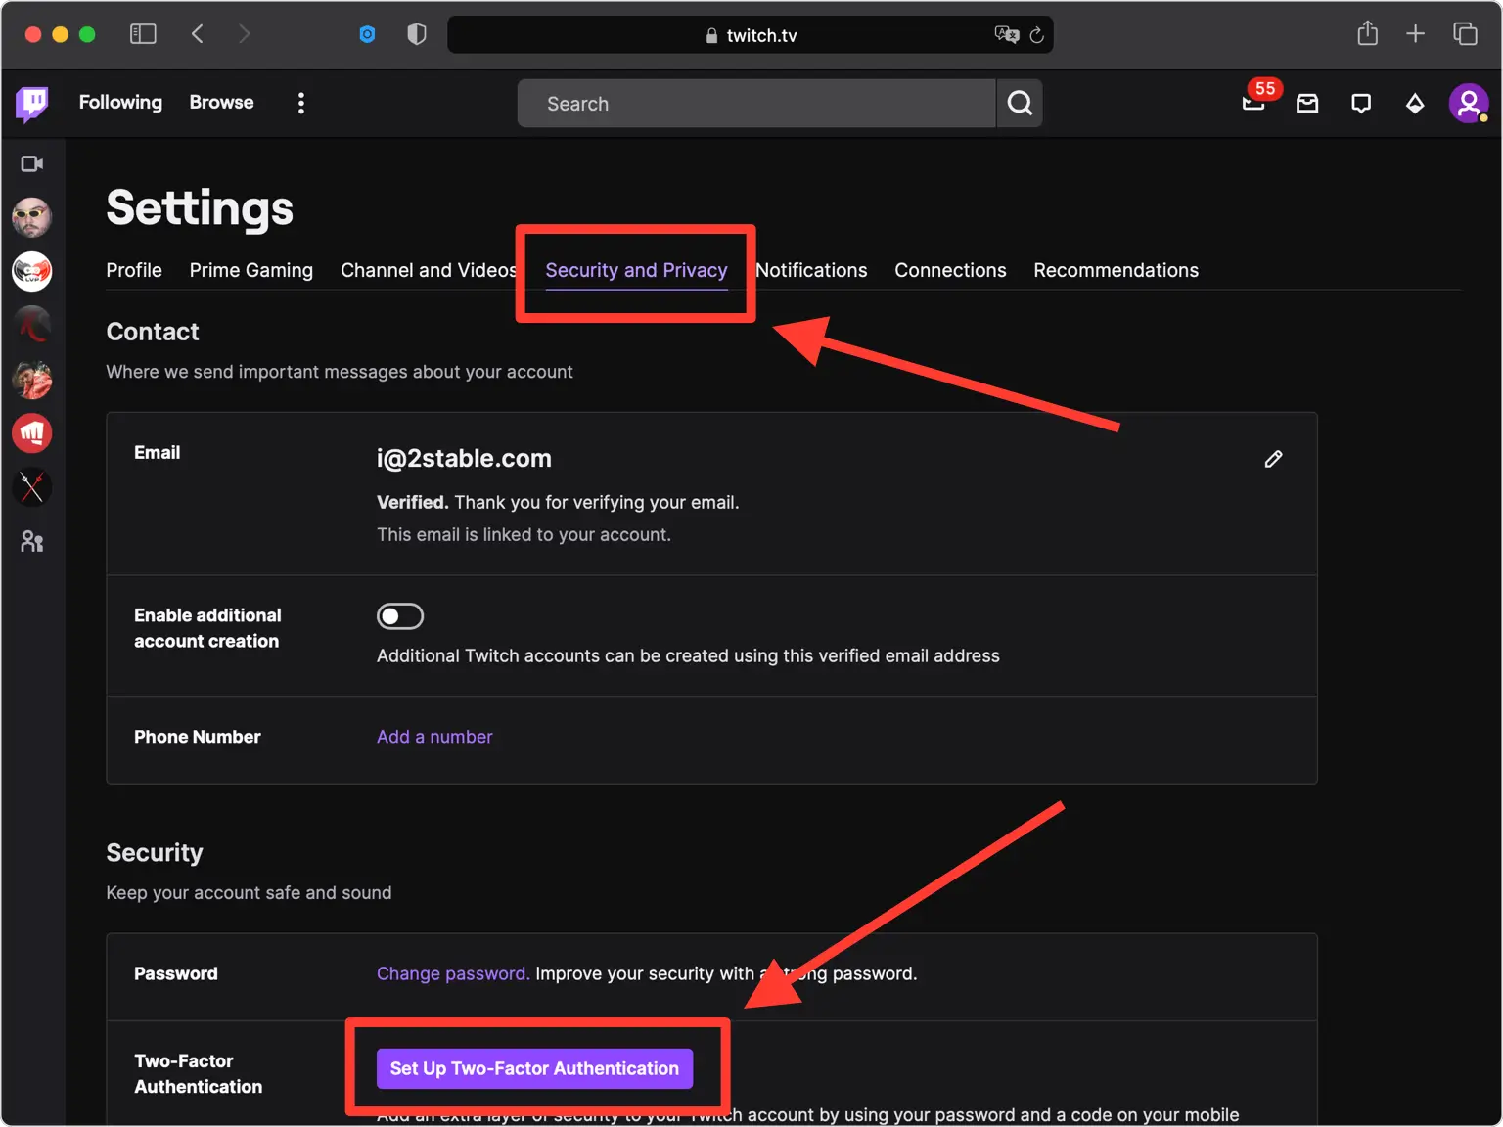This screenshot has height=1127, width=1503.
Task: Click the Change password link
Action: (x=453, y=973)
